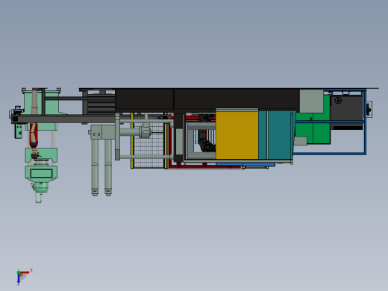The image size is (388, 291).
Task: Select the right vertical gray cylinder leg
Action: pos(108,167)
